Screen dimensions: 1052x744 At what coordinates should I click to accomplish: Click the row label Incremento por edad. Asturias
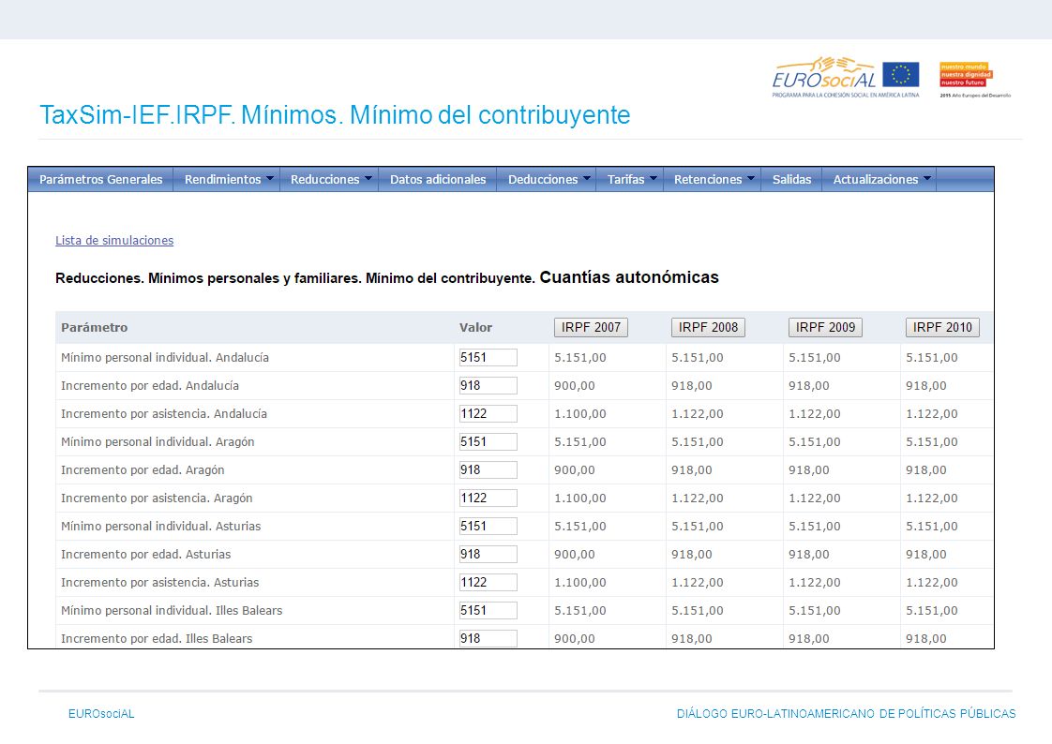tap(145, 555)
